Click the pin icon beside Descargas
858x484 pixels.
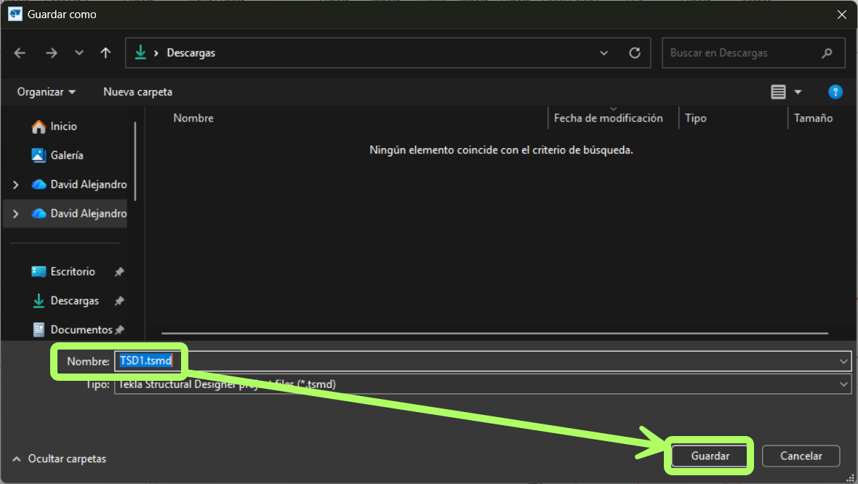(x=119, y=301)
